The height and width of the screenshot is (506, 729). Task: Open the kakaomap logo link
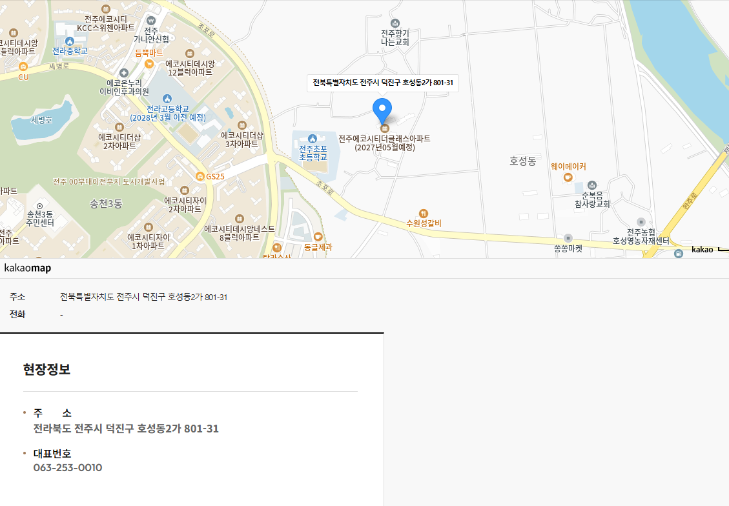[27, 268]
